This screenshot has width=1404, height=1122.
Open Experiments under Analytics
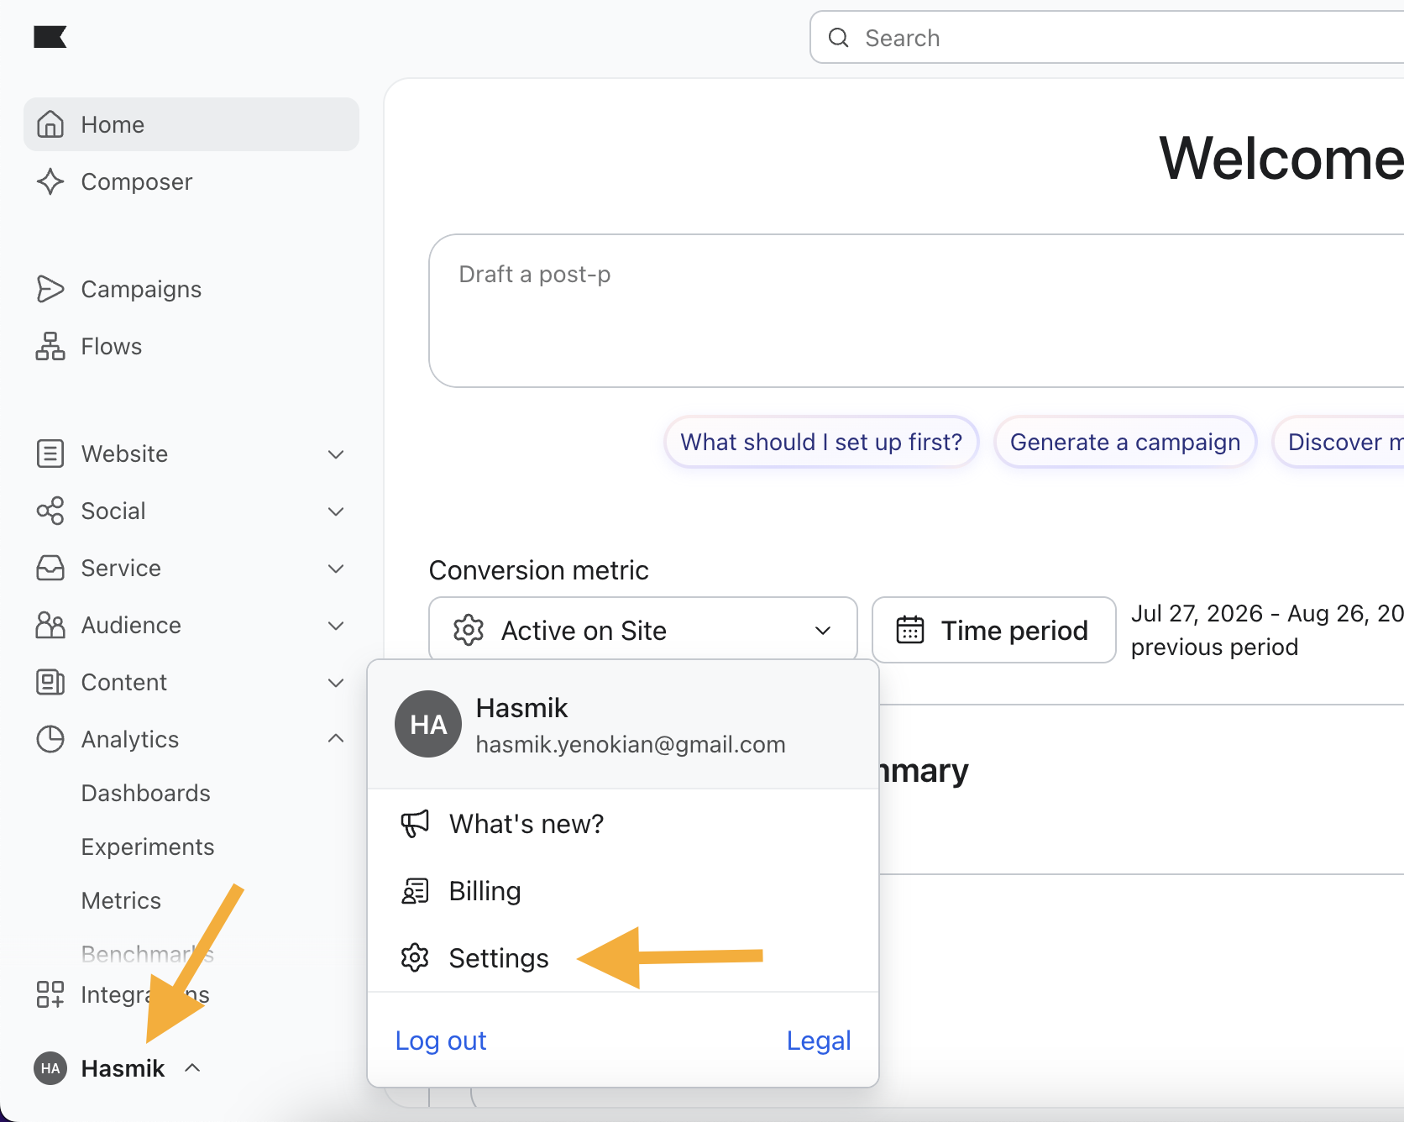click(x=148, y=847)
